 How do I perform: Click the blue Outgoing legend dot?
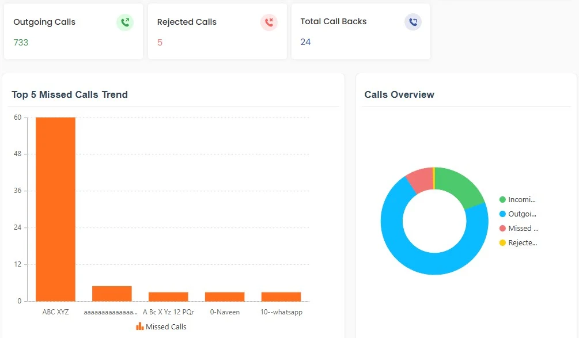tap(502, 214)
